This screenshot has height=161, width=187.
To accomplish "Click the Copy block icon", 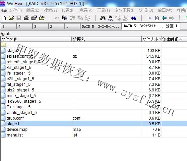I will coord(65,18).
